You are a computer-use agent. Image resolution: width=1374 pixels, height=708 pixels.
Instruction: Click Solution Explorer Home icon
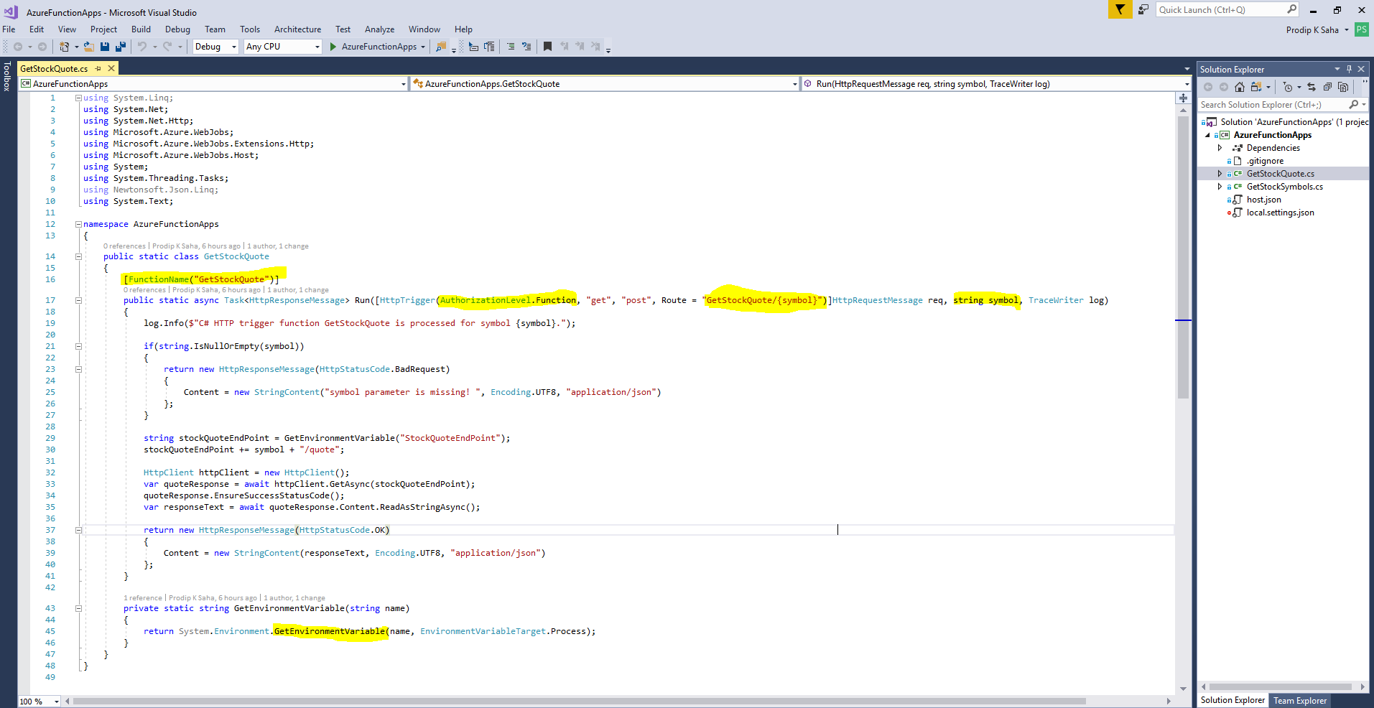[x=1240, y=87]
